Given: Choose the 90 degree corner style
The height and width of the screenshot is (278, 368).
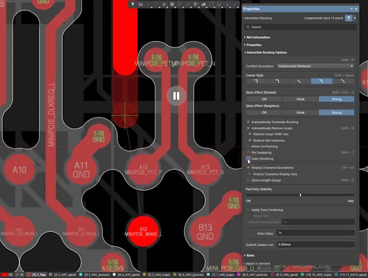Looking at the screenshot, I should 257,82.
